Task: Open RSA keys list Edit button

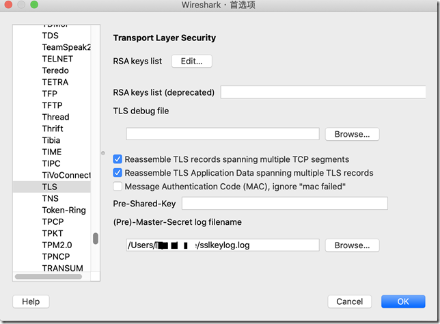Action: 192,61
